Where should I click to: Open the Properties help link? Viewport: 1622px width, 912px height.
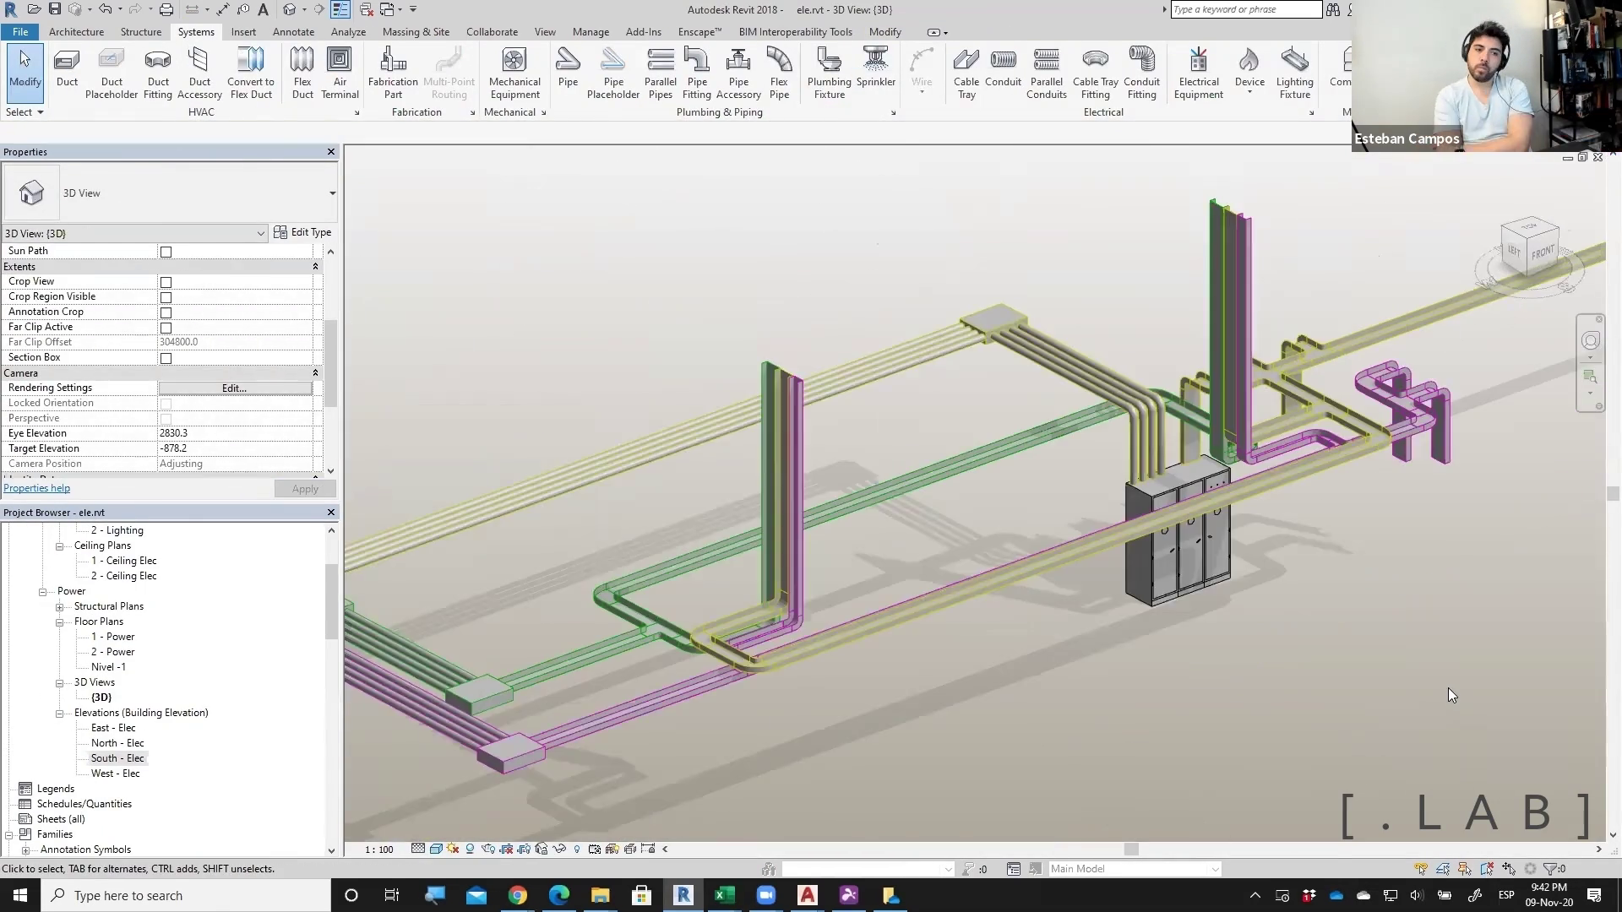37,488
